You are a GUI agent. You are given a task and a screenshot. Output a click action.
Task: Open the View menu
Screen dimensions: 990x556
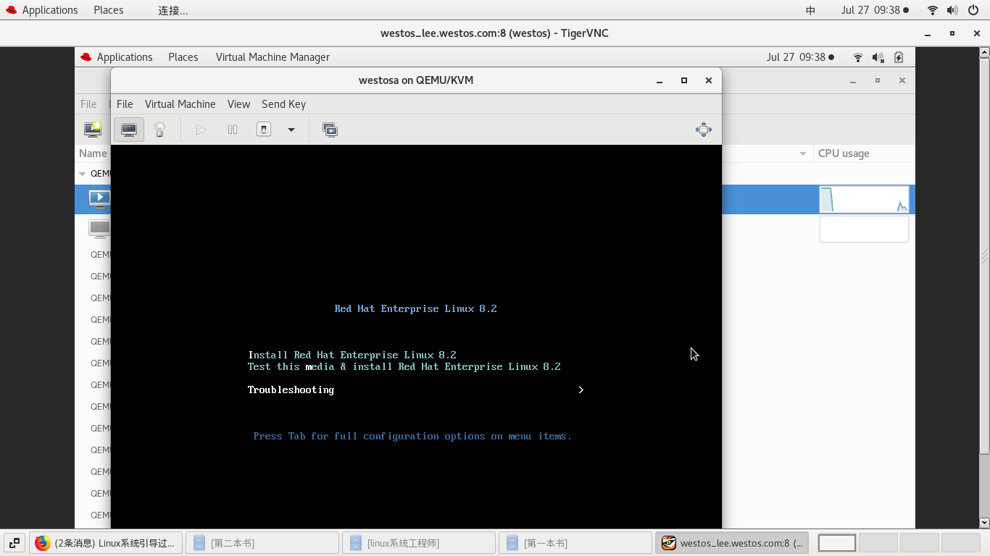pos(238,104)
